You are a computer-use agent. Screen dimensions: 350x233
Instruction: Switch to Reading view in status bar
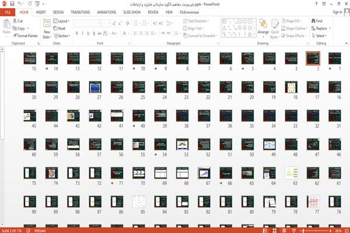[x=284, y=231]
